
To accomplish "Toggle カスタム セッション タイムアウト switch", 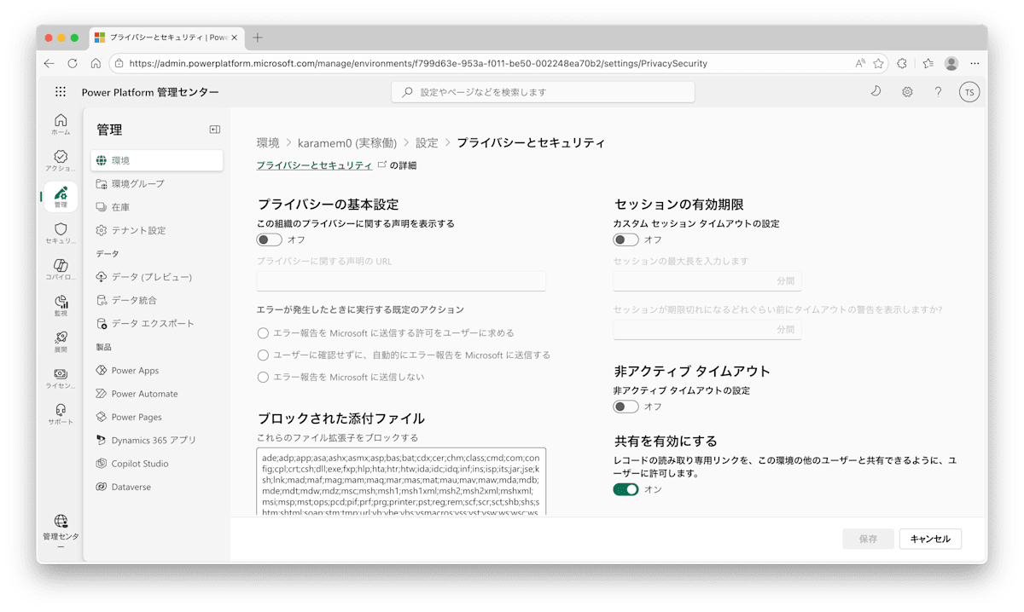I will [625, 240].
